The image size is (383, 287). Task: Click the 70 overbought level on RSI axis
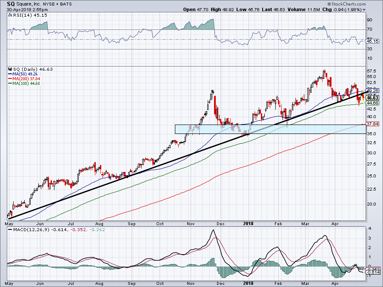point(369,29)
